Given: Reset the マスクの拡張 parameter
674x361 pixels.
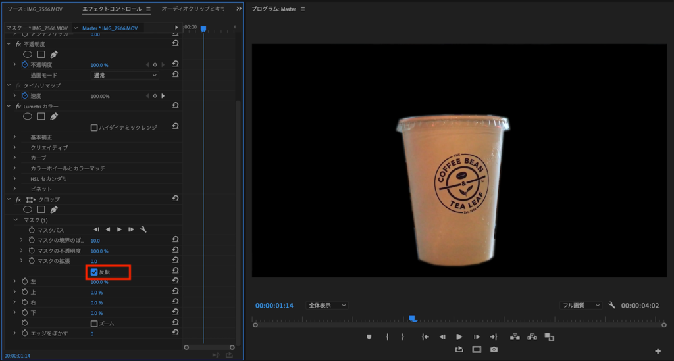Looking at the screenshot, I should 175,261.
